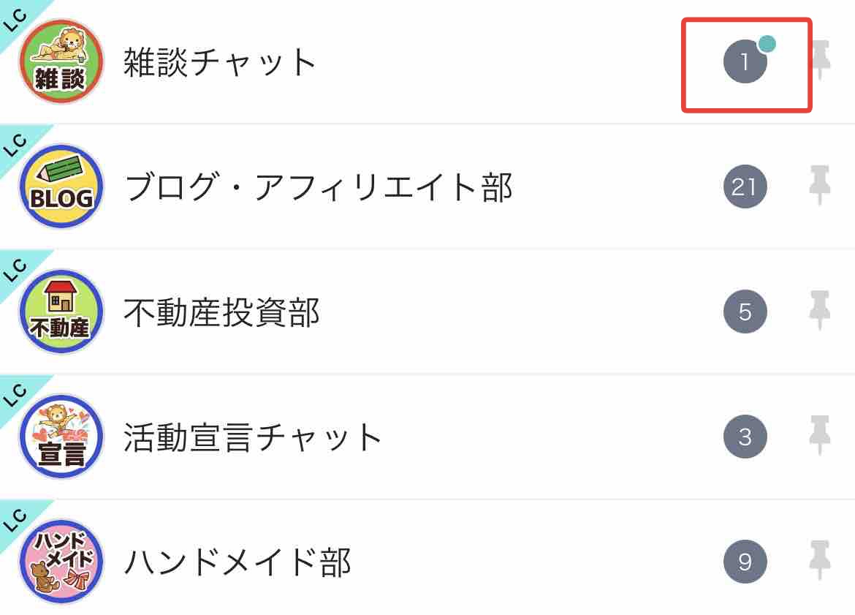The height and width of the screenshot is (615, 855).
Task: Open the 不動産 house avatar icon
Action: pos(61,312)
